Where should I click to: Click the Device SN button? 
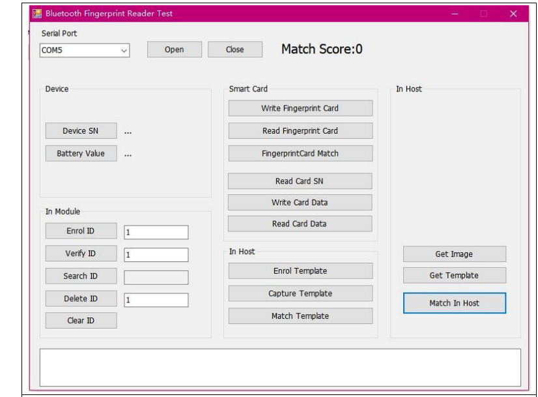[x=81, y=131]
